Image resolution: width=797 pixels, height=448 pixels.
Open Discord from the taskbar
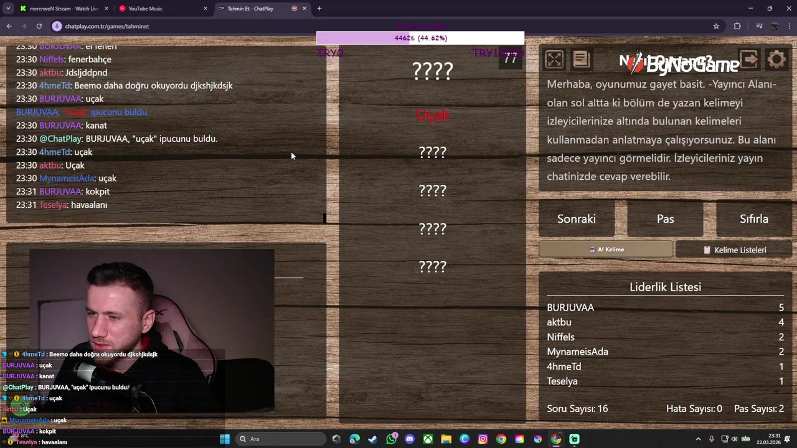tap(409, 439)
